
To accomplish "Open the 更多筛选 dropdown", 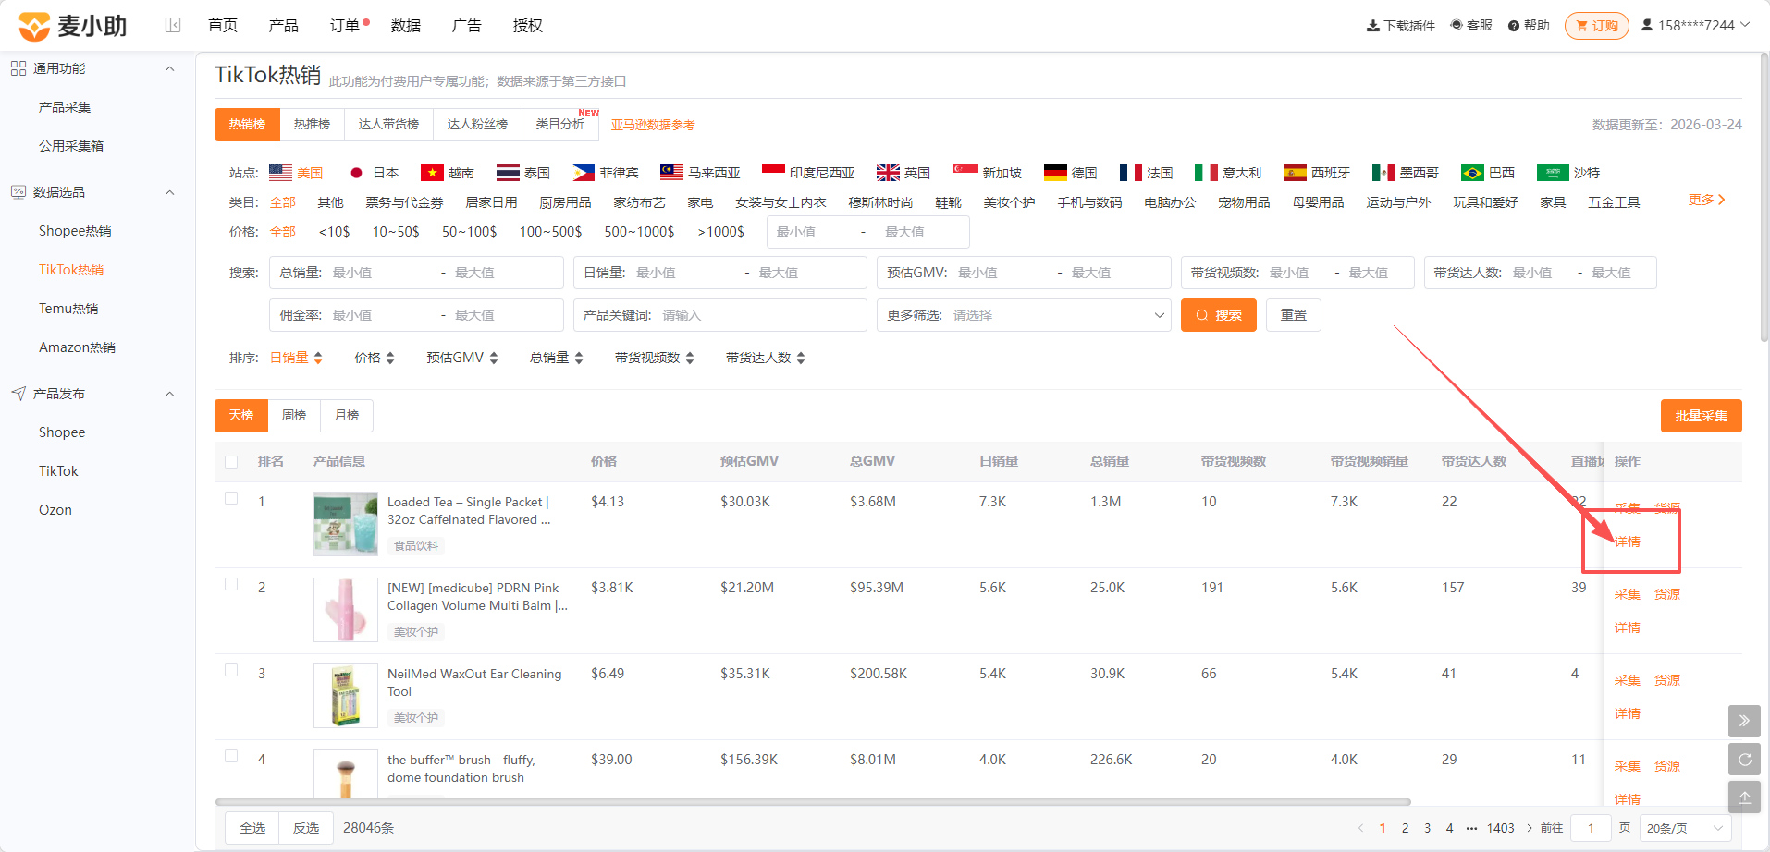I will point(1024,315).
